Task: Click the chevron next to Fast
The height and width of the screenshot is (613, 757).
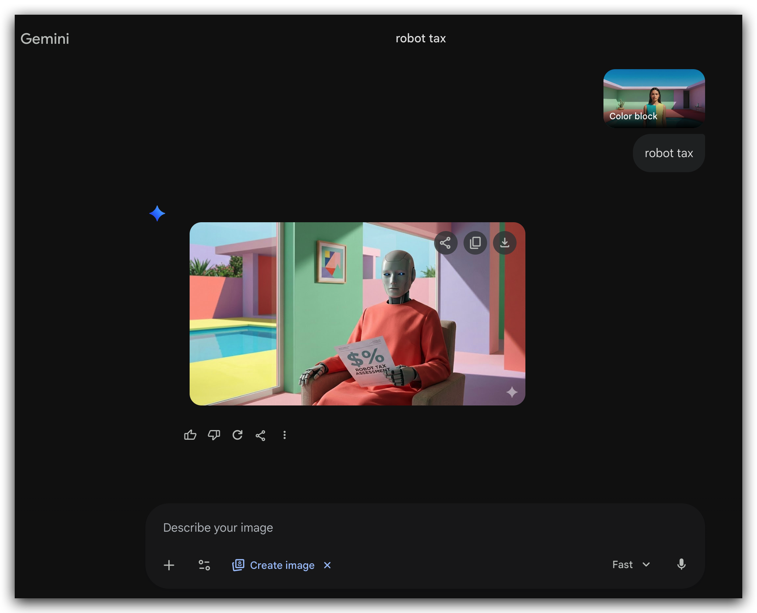Action: 646,564
